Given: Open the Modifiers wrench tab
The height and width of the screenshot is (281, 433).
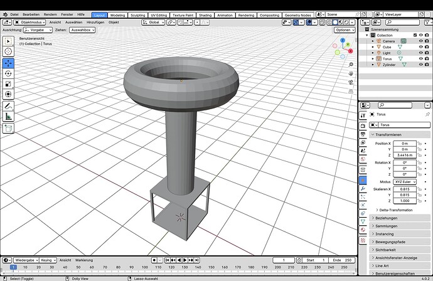Looking at the screenshot, I should tap(363, 189).
